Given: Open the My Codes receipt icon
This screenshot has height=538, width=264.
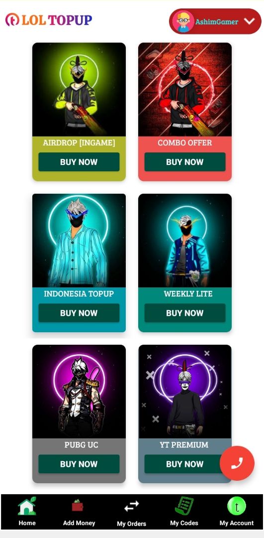Looking at the screenshot, I should tap(184, 506).
